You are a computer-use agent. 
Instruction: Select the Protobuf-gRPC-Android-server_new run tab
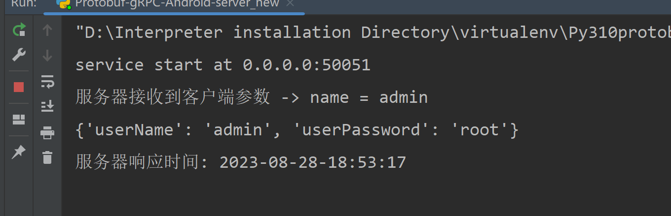pos(177,4)
